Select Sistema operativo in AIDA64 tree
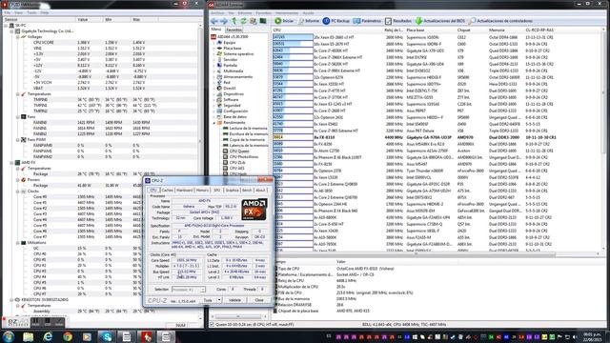This screenshot has width=610, height=343. pos(235,54)
